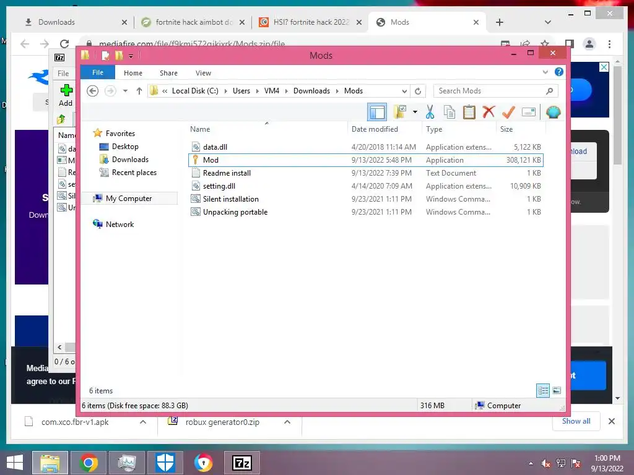The image size is (634, 475).
Task: Click Local Disk (C:) breadcrumb
Action: (195, 91)
